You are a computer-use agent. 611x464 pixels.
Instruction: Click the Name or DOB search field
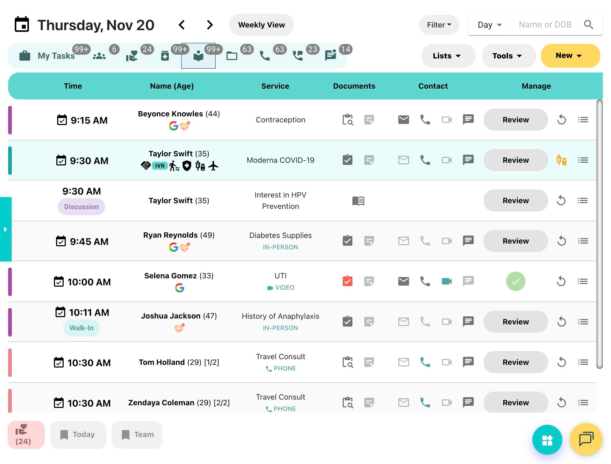tap(545, 25)
